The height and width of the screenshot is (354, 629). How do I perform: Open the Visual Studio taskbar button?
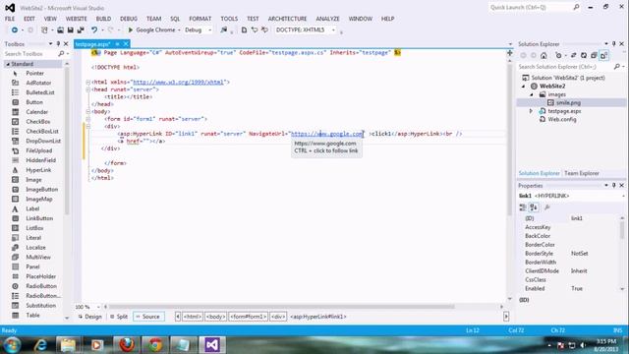(x=212, y=345)
